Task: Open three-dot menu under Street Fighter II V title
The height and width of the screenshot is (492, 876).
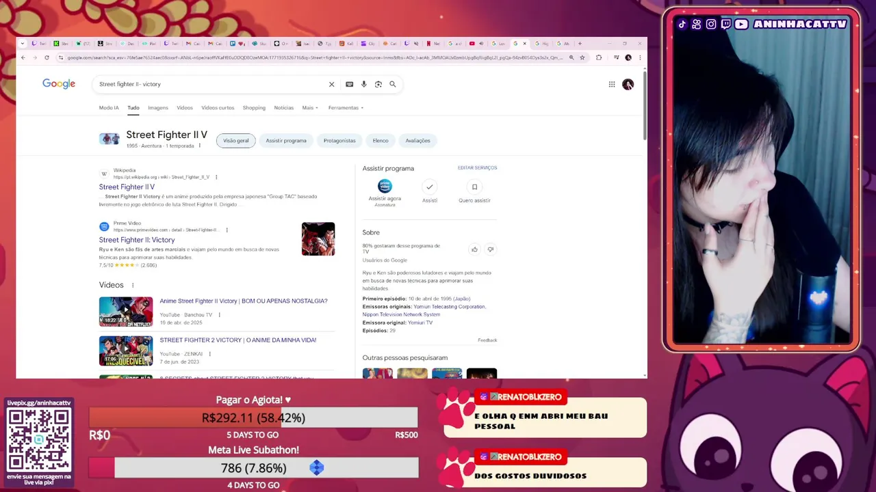Action: 200,146
